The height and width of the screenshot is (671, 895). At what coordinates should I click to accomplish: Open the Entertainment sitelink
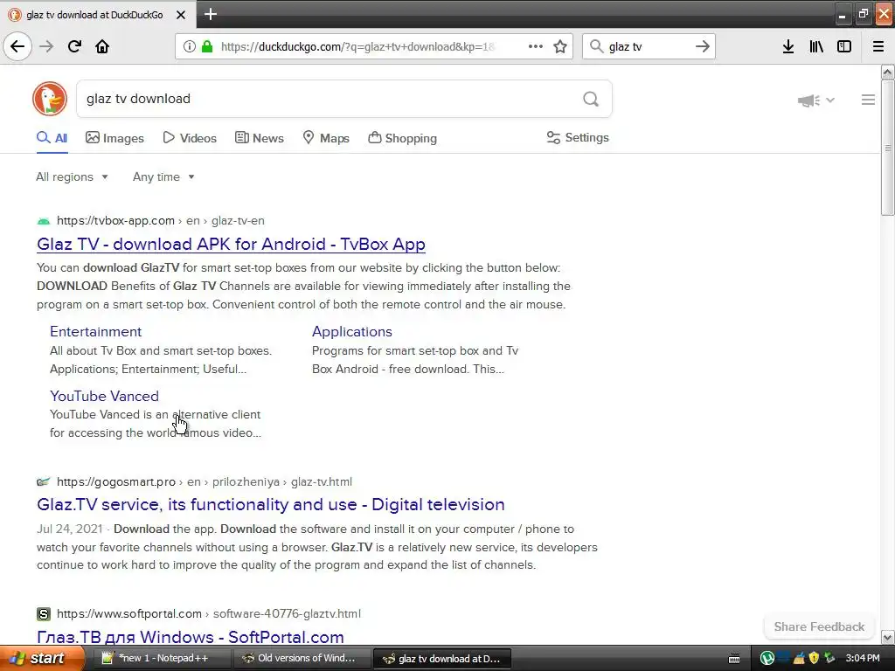coord(96,331)
